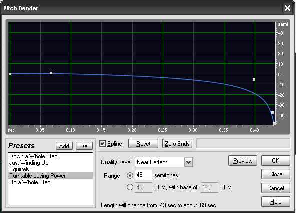Select the BPM range radio button
The height and width of the screenshot is (213, 296).
click(x=130, y=187)
